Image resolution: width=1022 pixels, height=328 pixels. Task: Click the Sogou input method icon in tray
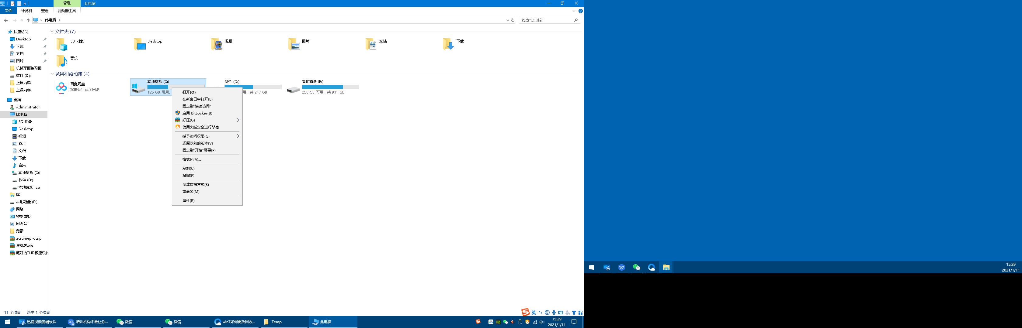pyautogui.click(x=478, y=322)
